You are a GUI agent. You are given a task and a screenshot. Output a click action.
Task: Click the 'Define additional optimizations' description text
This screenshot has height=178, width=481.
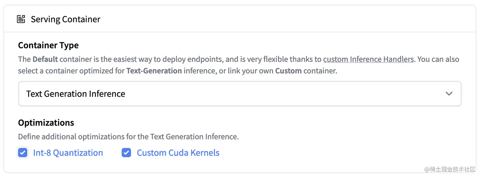pos(128,137)
